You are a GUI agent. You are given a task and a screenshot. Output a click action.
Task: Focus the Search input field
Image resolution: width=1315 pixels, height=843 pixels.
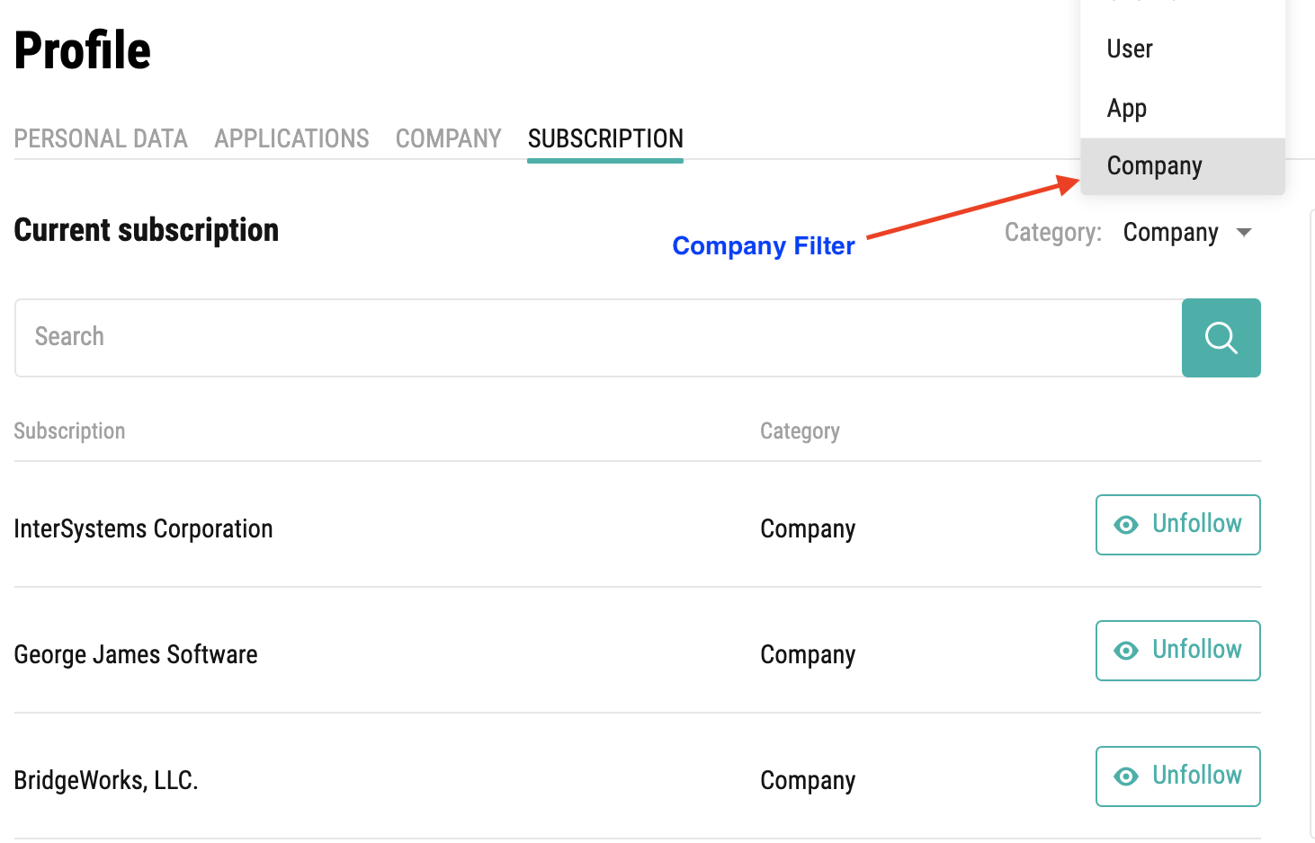coord(598,338)
